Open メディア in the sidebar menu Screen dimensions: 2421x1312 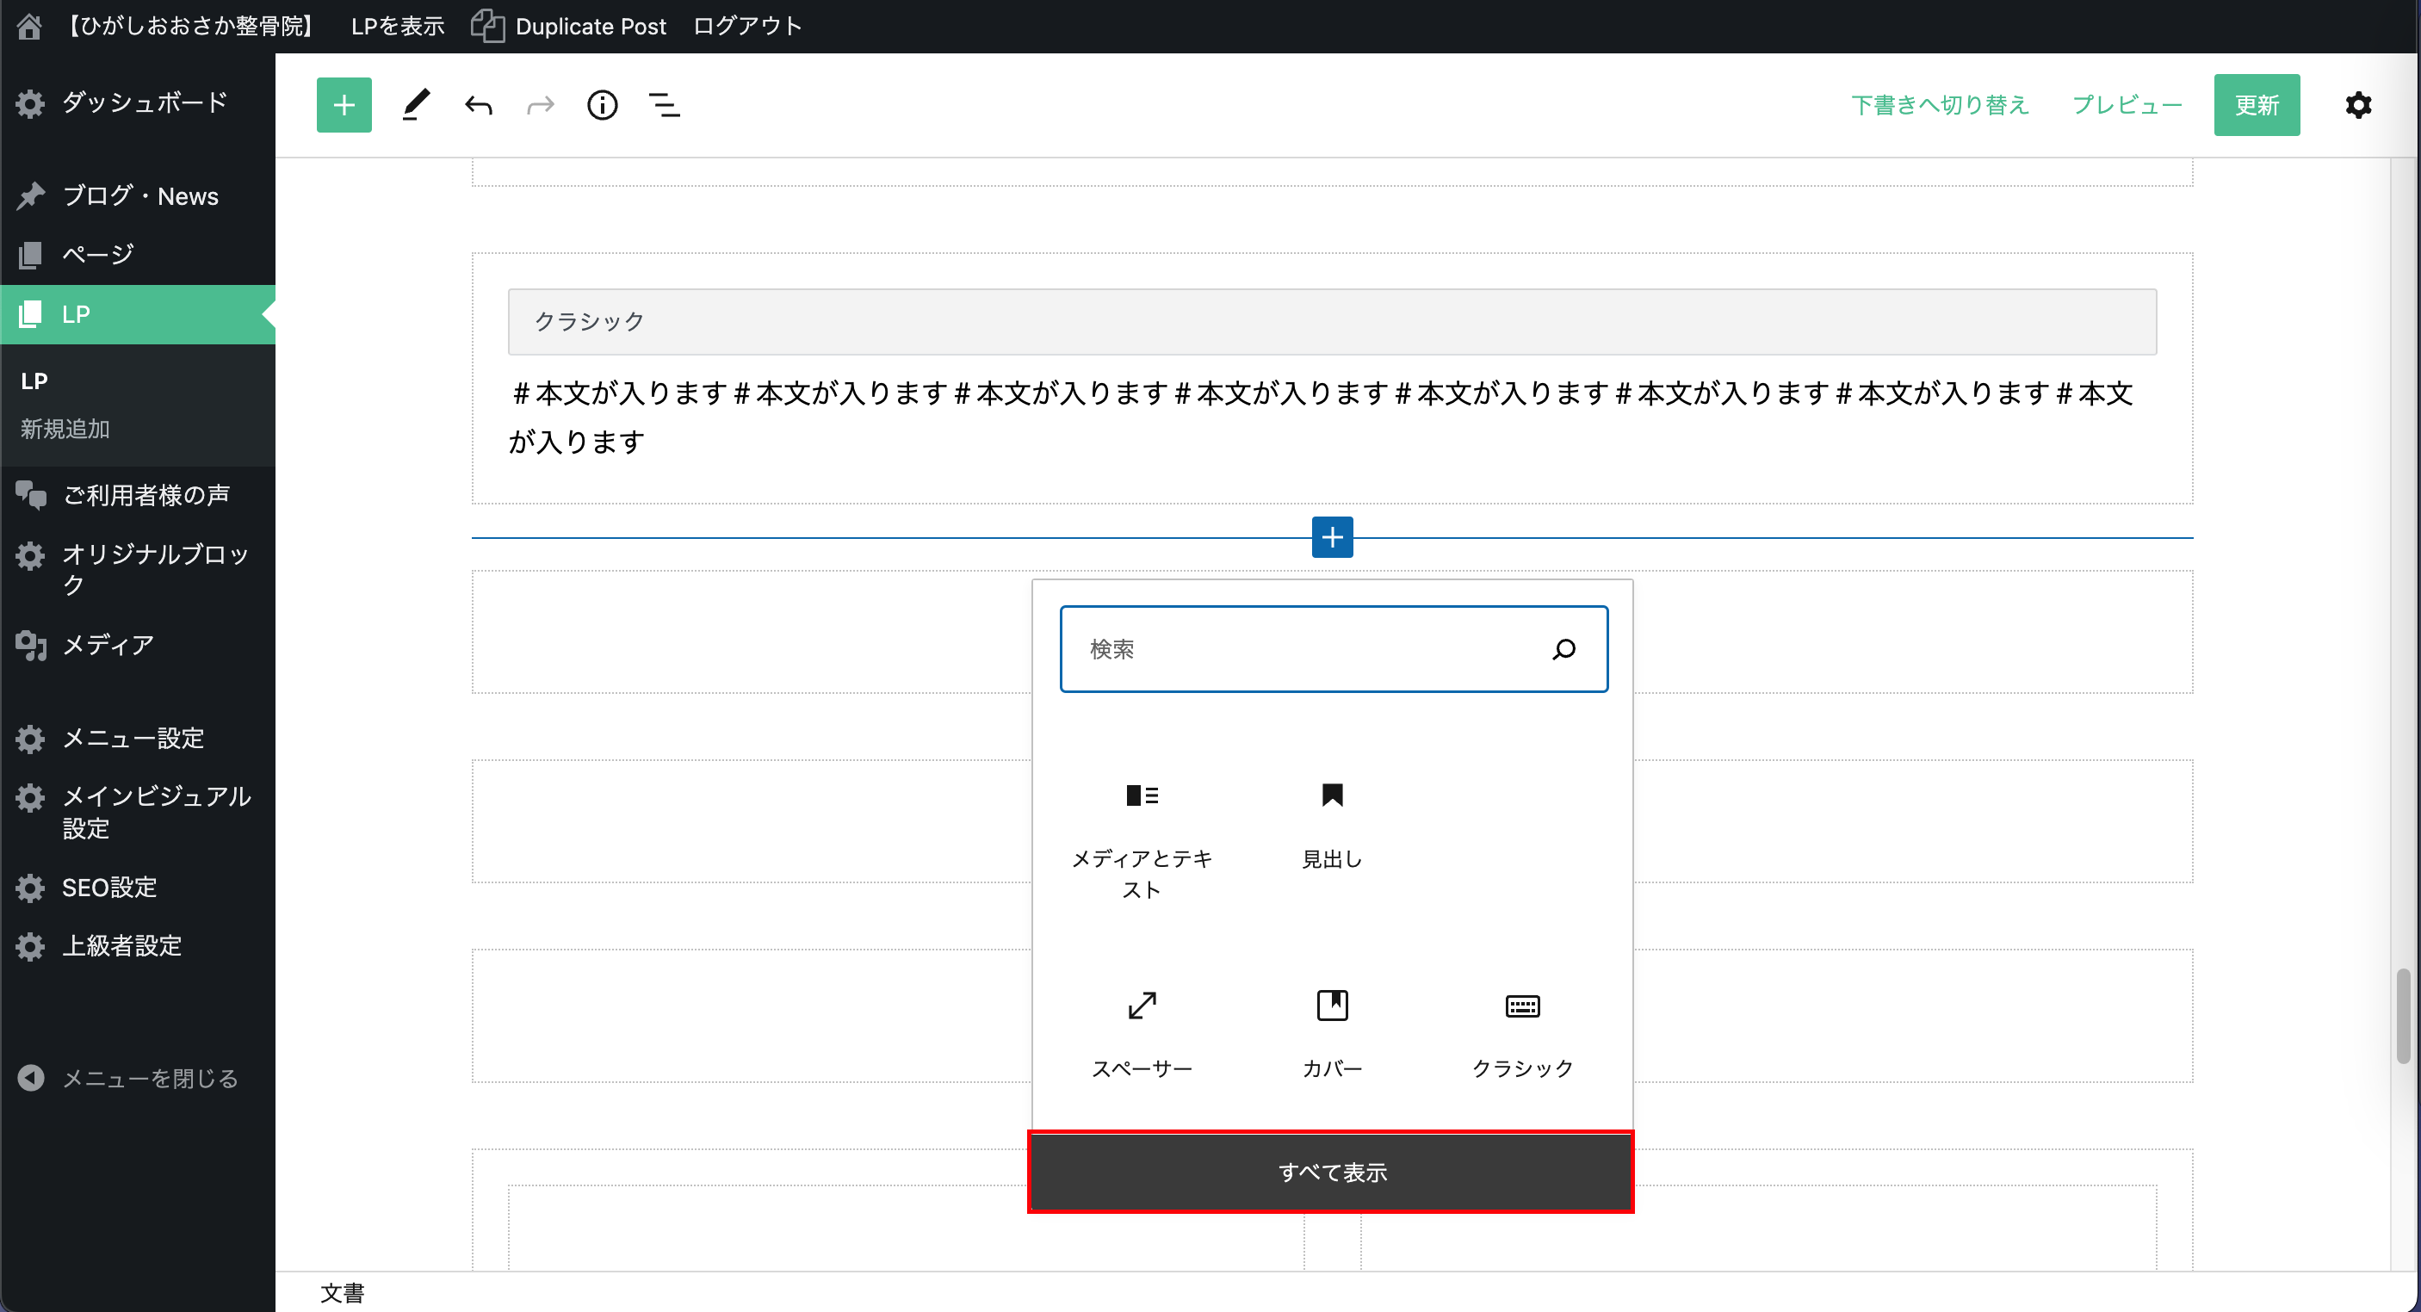(x=107, y=645)
